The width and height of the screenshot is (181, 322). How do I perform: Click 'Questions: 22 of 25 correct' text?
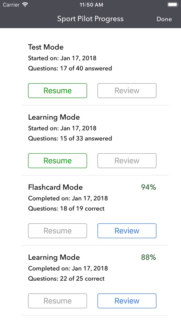pos(66,279)
